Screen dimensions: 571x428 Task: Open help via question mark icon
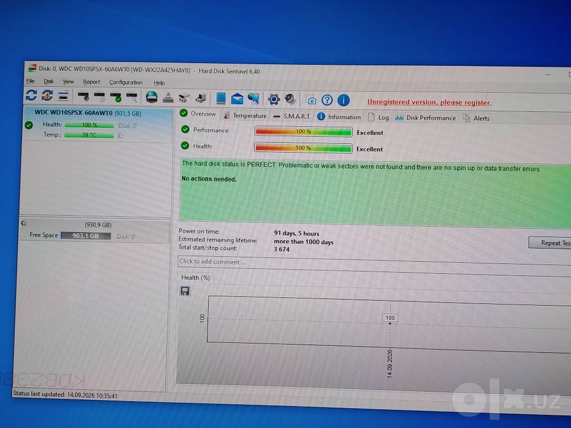point(327,100)
